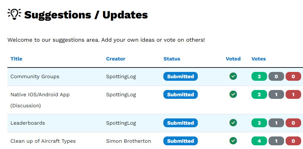Click Simon Brotherton creator name
This screenshot has width=303, height=149.
point(129,141)
